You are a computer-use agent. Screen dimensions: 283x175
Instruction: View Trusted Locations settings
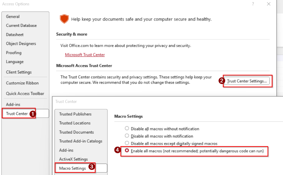coord(75,123)
